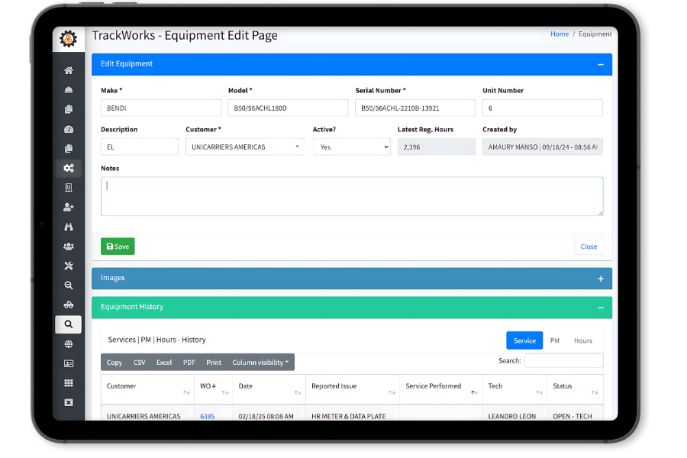Click the table Search box

[x=563, y=361]
